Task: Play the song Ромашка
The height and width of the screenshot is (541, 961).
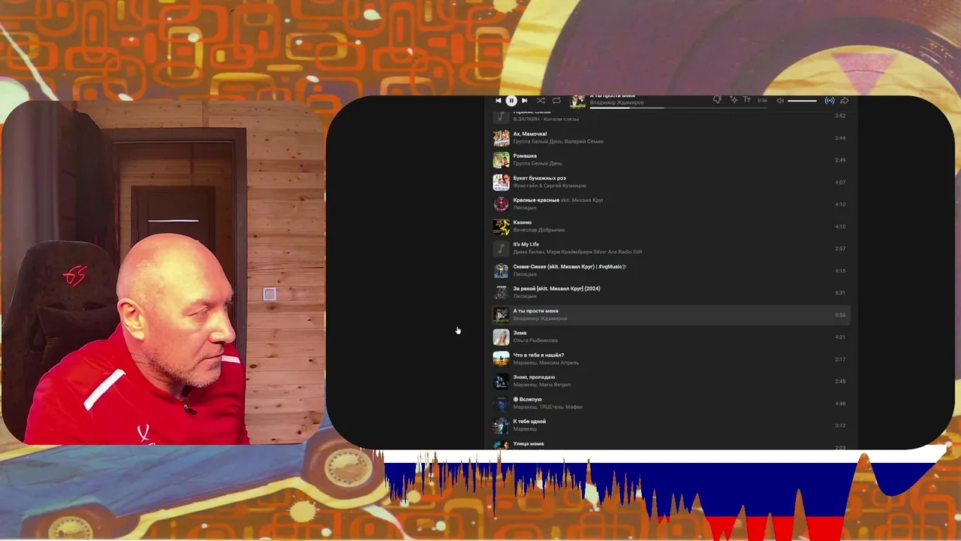Action: click(526, 156)
